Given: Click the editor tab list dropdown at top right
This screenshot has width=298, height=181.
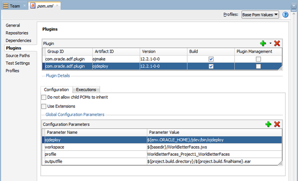Looking at the screenshot, I should tap(294, 5).
